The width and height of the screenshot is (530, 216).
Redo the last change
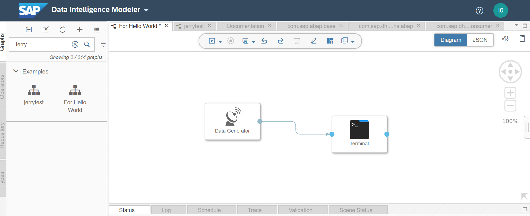coord(281,41)
